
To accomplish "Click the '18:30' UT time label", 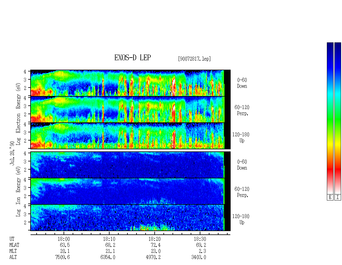I will (x=200, y=239).
